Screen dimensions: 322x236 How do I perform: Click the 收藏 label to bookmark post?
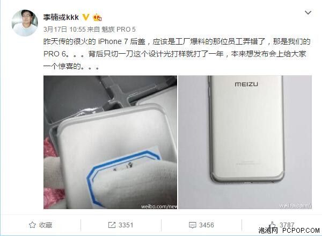pyautogui.click(x=46, y=225)
